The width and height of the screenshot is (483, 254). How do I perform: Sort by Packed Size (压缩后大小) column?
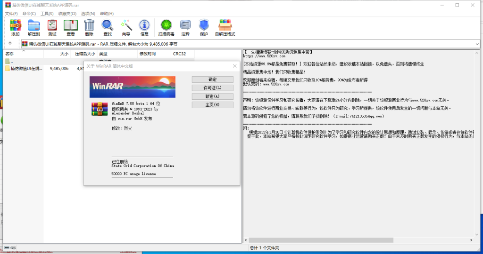click(84, 54)
